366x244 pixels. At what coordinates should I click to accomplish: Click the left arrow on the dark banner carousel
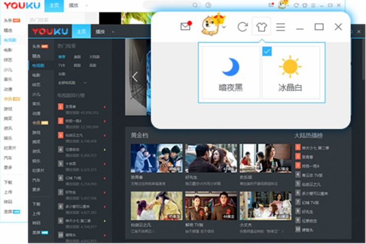click(x=134, y=77)
